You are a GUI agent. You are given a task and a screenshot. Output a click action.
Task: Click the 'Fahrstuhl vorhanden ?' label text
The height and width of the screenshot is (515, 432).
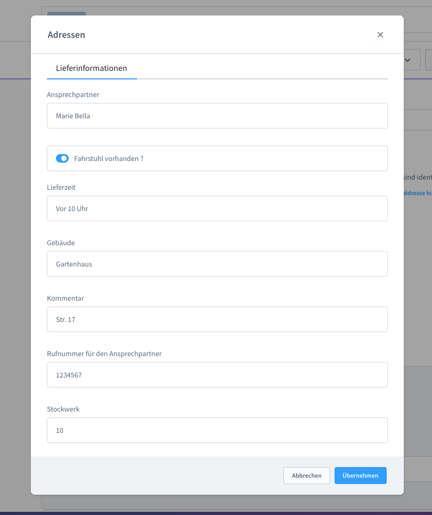(x=109, y=158)
